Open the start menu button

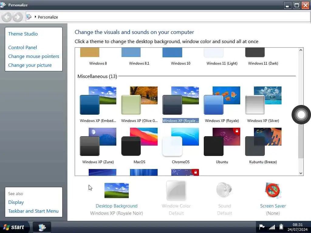coord(14,227)
